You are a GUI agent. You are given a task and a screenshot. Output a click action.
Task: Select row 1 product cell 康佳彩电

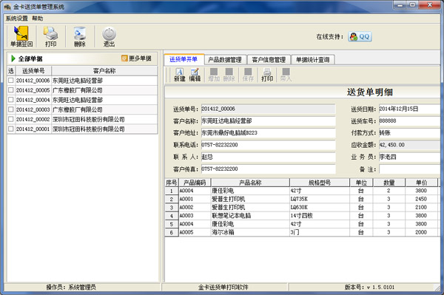point(250,191)
